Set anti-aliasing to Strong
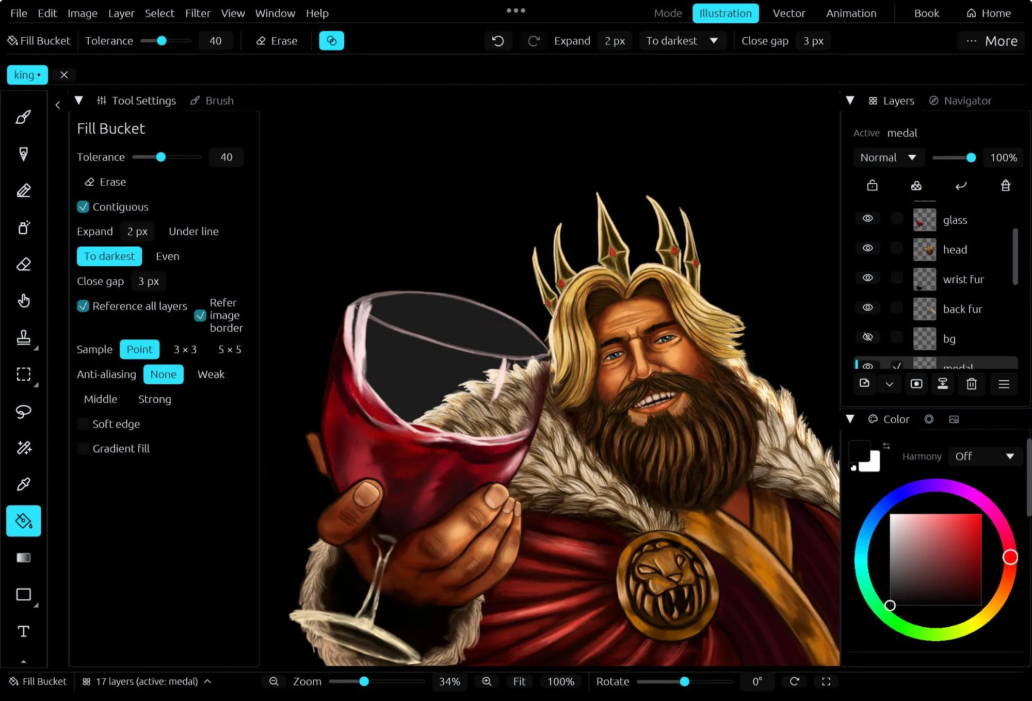The height and width of the screenshot is (701, 1032). coord(154,399)
